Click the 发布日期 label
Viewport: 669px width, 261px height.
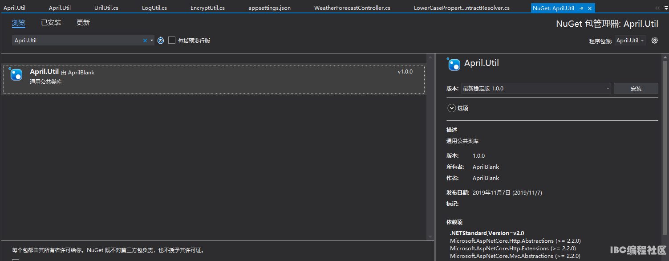[x=458, y=193]
